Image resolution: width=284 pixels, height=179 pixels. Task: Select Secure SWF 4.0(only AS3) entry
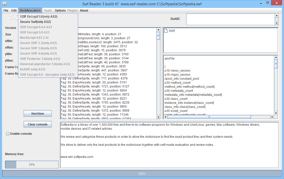(x=48, y=53)
